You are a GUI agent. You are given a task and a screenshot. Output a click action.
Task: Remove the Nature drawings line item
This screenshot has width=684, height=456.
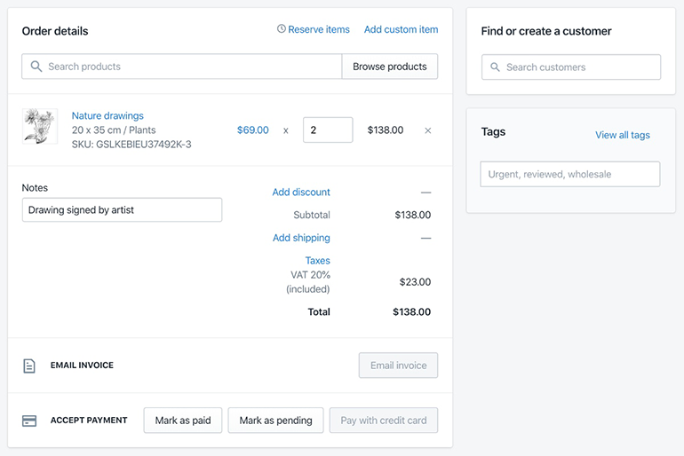click(428, 130)
